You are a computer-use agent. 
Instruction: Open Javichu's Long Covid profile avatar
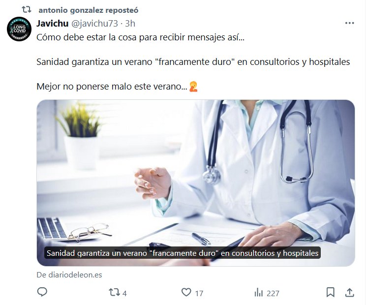tap(19, 29)
